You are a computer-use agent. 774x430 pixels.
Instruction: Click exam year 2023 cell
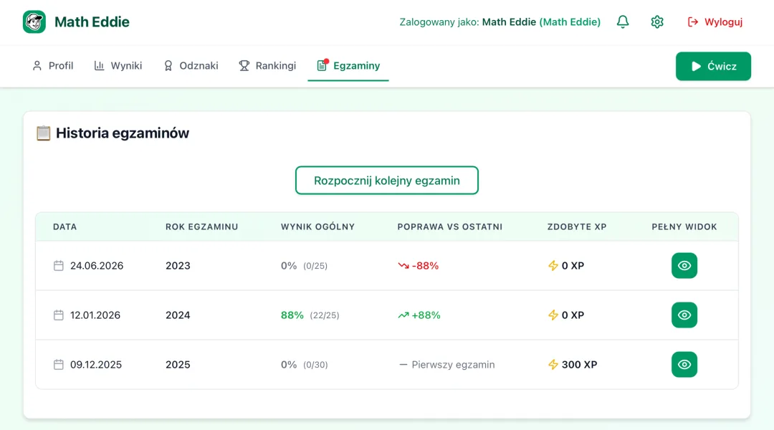click(x=178, y=266)
